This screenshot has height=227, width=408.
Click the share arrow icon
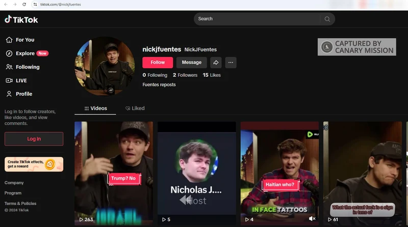coord(216,62)
